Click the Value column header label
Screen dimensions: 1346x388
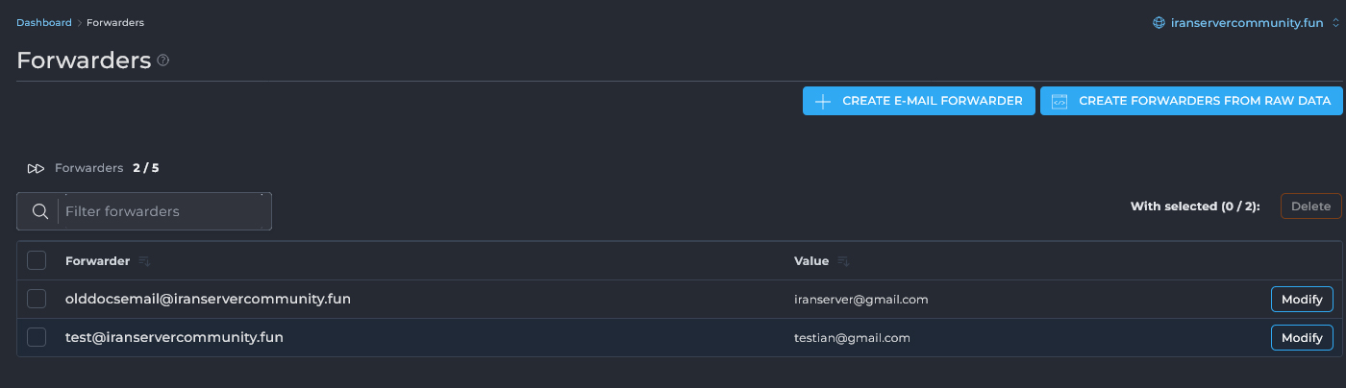811,261
